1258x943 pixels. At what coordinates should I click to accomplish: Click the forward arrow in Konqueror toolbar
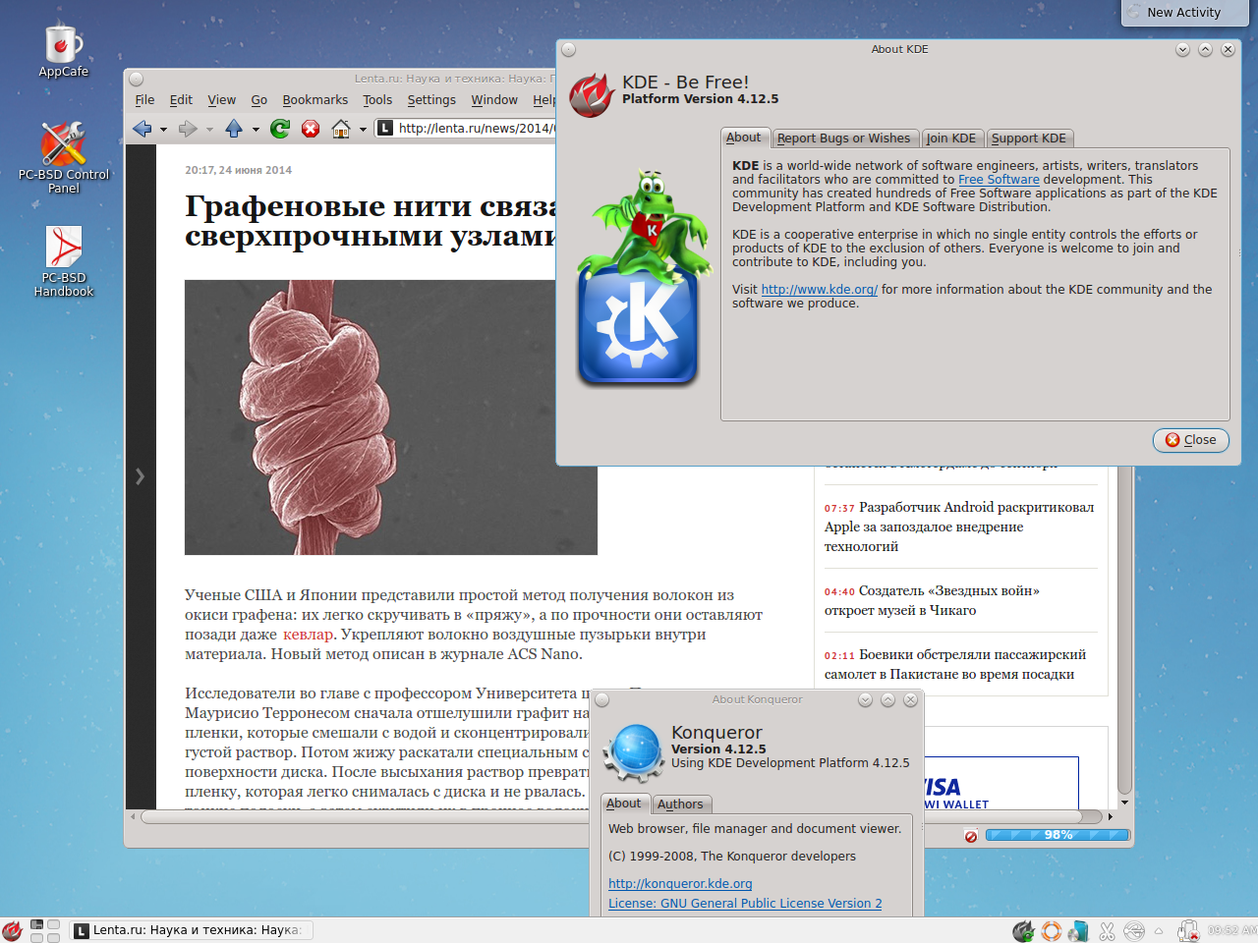[188, 129]
